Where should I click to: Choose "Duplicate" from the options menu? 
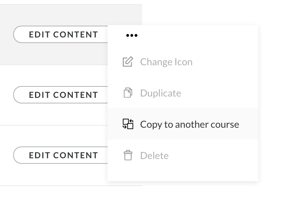pyautogui.click(x=160, y=93)
